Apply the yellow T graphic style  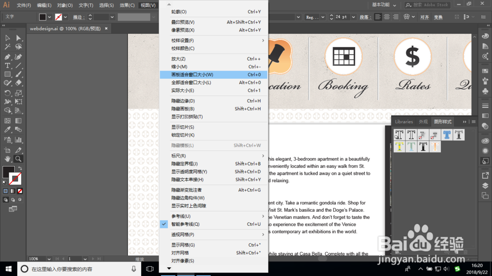pyautogui.click(x=399, y=147)
